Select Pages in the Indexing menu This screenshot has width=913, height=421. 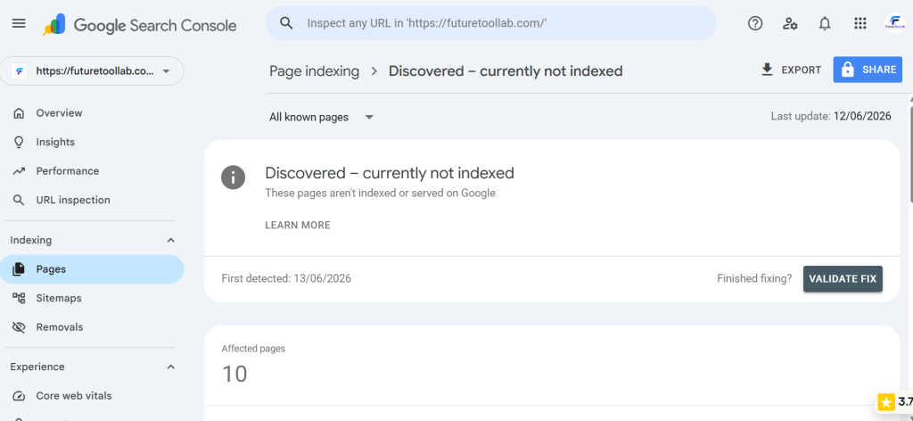tap(92, 269)
